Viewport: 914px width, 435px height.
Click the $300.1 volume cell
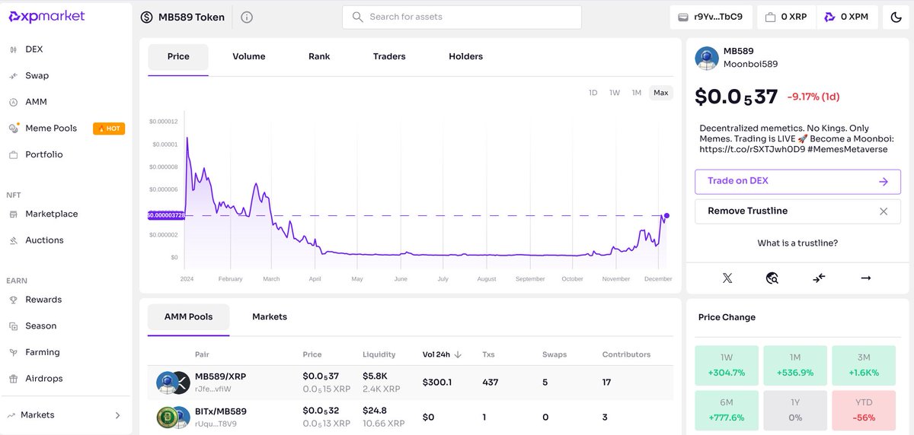[x=437, y=382]
